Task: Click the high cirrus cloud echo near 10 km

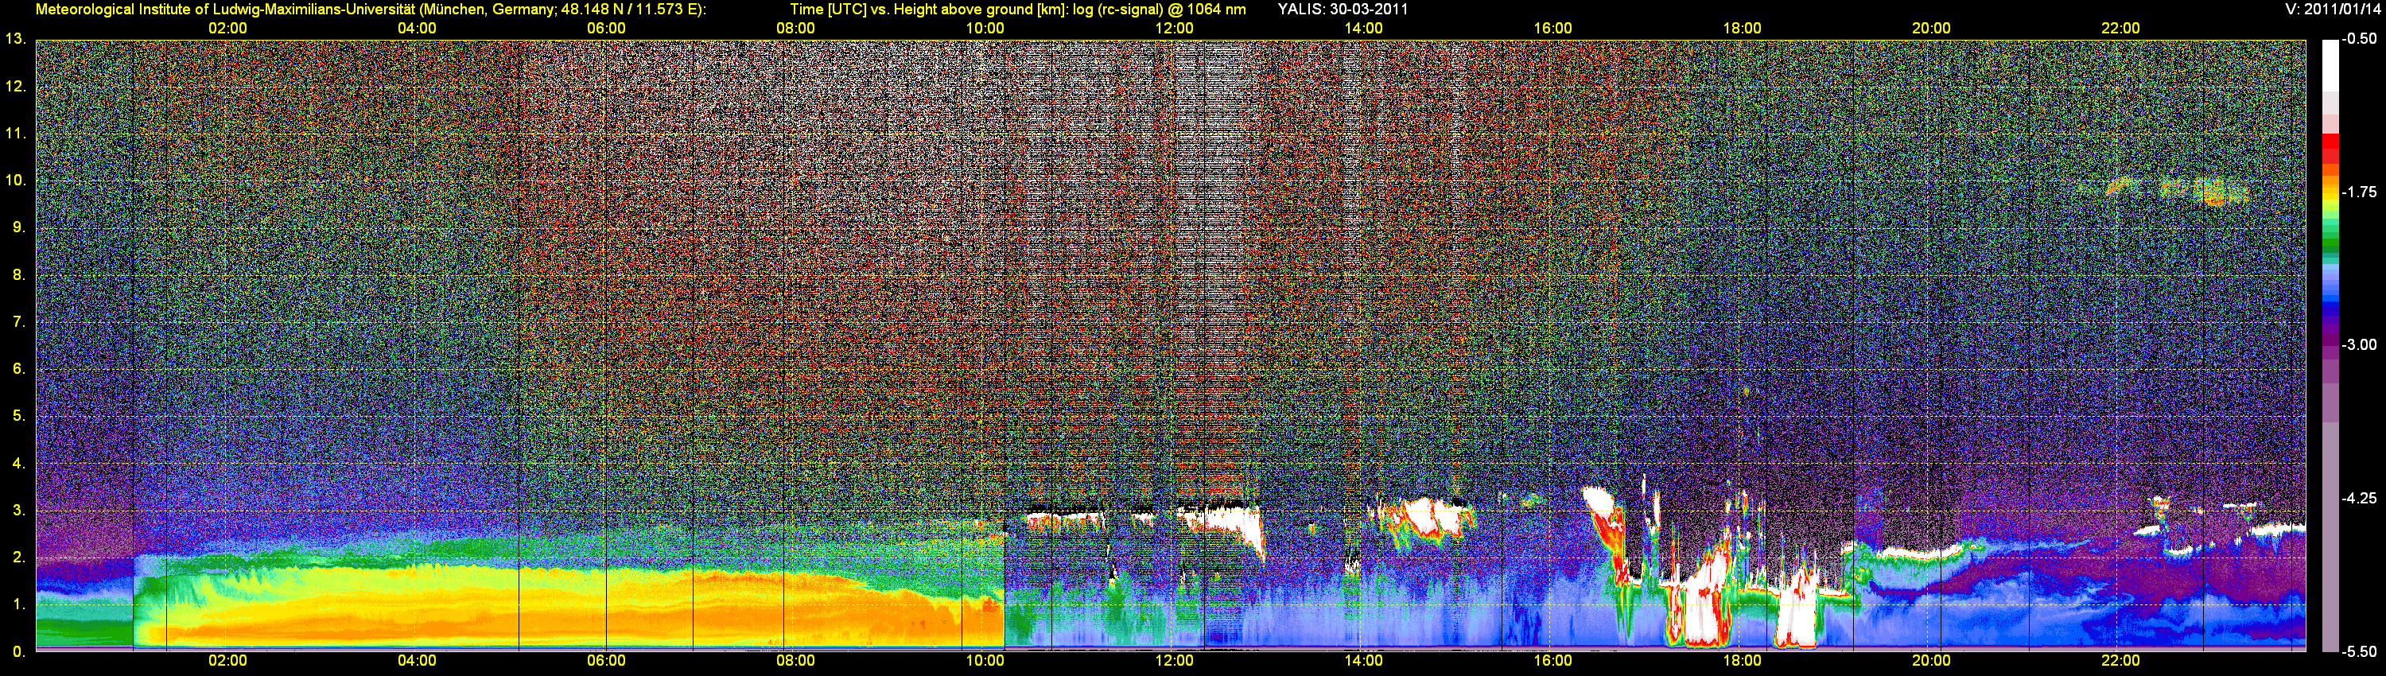Action: coord(2178,190)
